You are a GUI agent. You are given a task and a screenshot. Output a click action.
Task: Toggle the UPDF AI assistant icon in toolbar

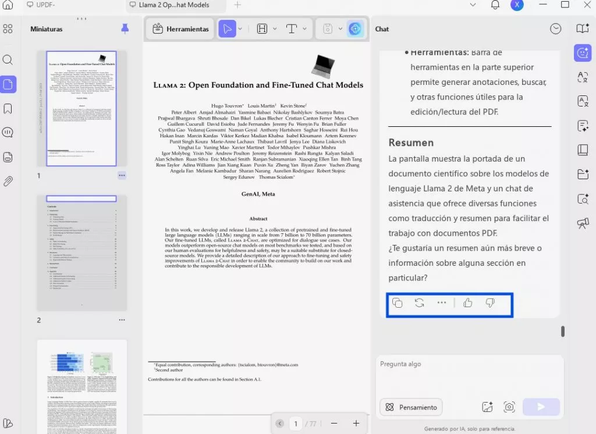click(356, 29)
